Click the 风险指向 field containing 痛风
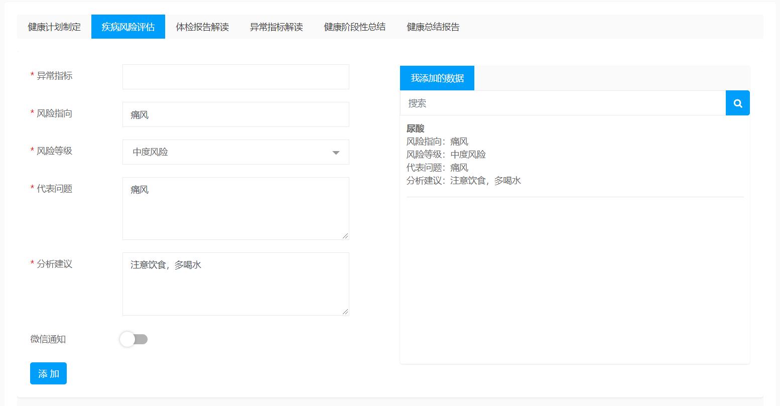This screenshot has height=406, width=780. tap(235, 114)
